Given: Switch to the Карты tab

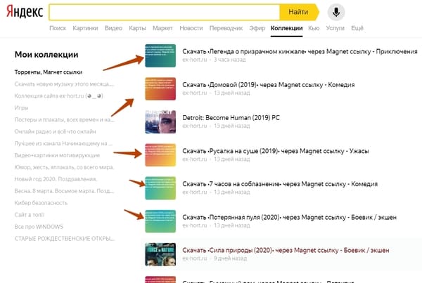Looking at the screenshot, I should click(x=137, y=28).
